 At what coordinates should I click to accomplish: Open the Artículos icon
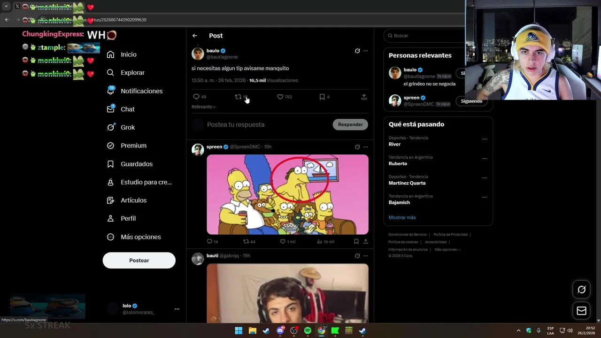110,200
